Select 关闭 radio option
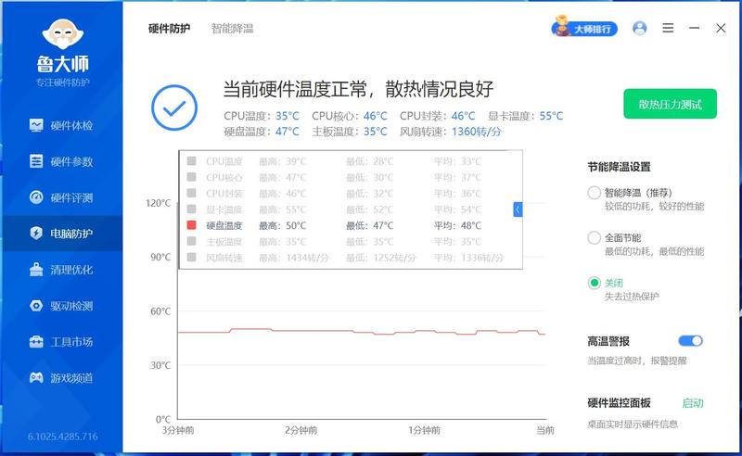This screenshot has width=742, height=456. [x=594, y=283]
